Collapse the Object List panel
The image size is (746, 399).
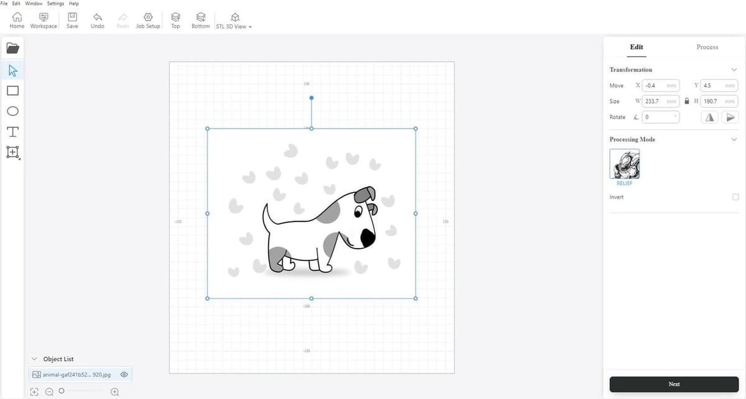coord(34,359)
